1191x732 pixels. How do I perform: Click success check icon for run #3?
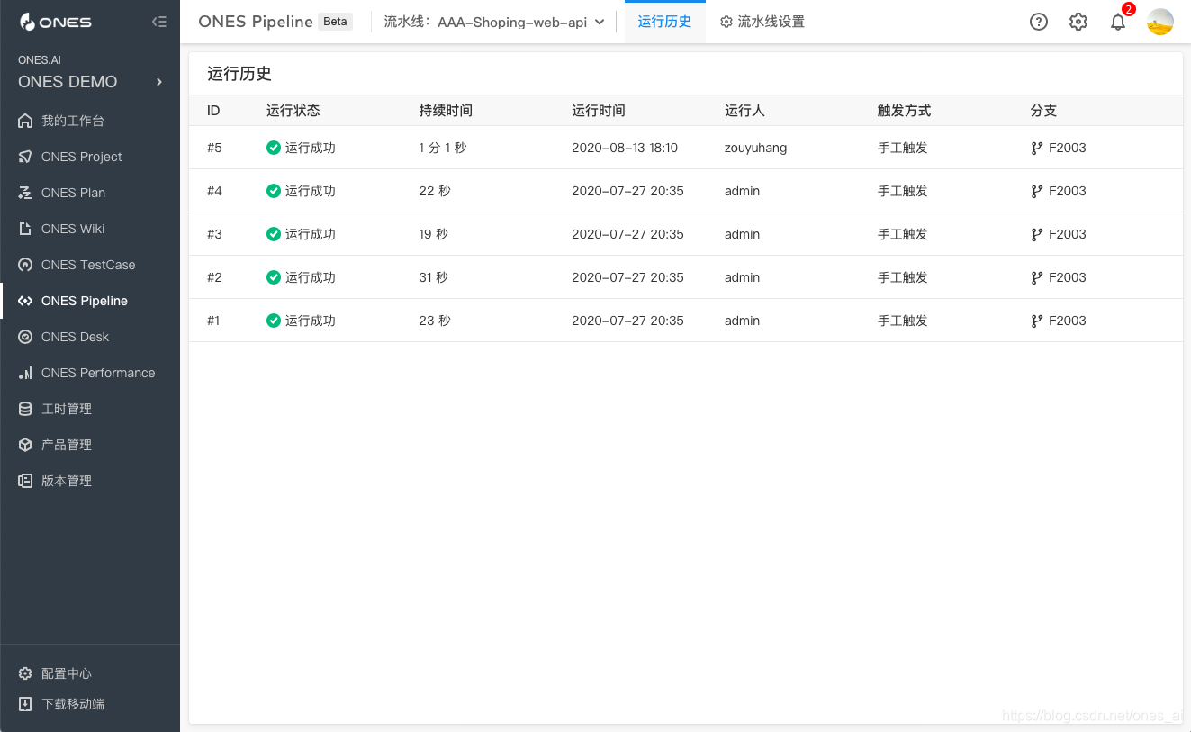[274, 234]
